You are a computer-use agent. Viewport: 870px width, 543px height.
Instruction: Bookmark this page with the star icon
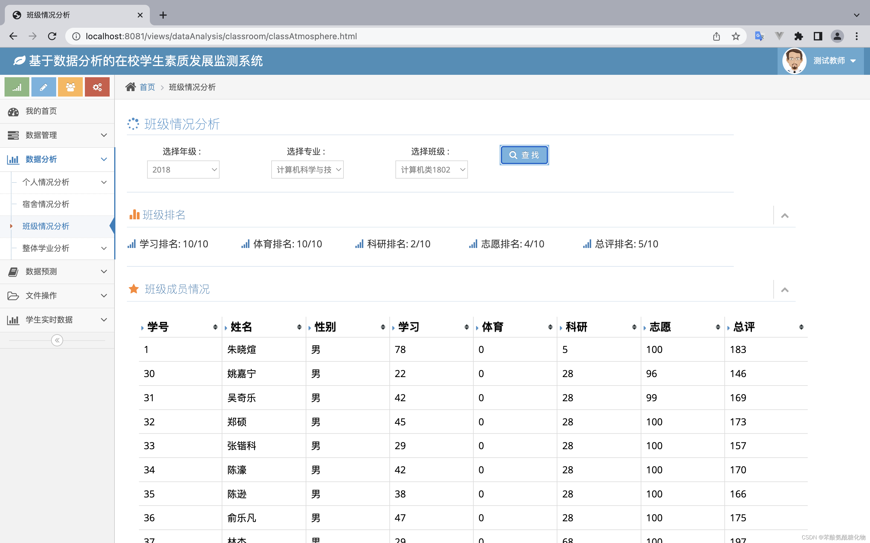[736, 36]
